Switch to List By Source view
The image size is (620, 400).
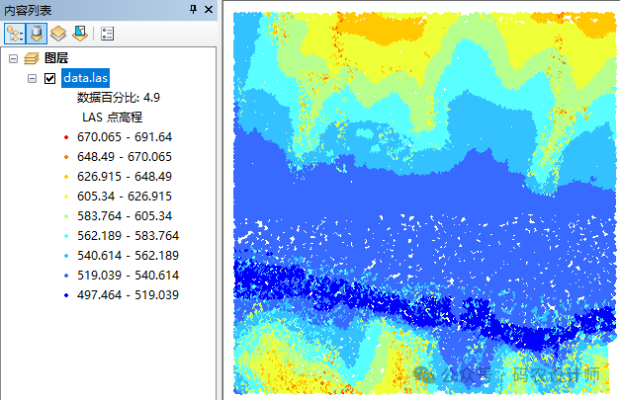[37, 33]
